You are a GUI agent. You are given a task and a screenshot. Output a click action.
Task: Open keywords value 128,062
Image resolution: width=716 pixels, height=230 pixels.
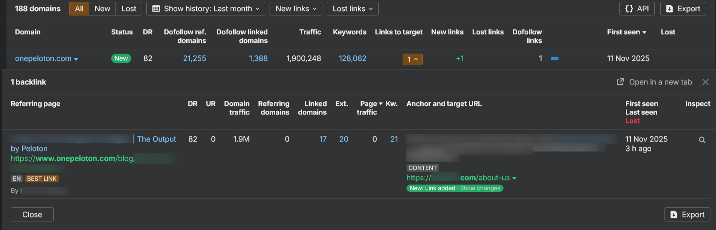point(352,58)
